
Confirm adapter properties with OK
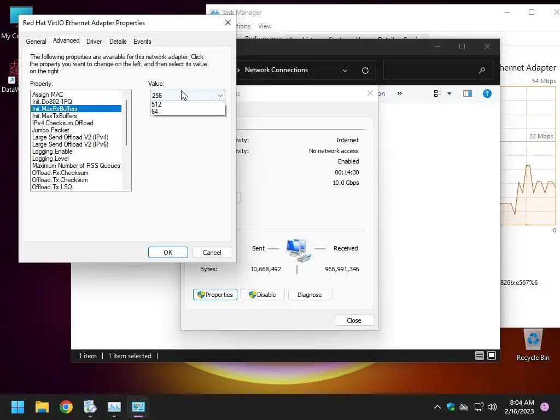click(168, 253)
